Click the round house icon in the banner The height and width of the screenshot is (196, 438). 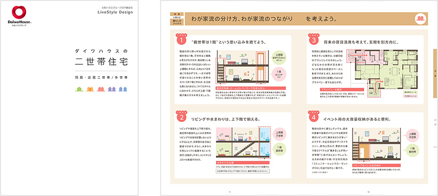[x=420, y=19]
